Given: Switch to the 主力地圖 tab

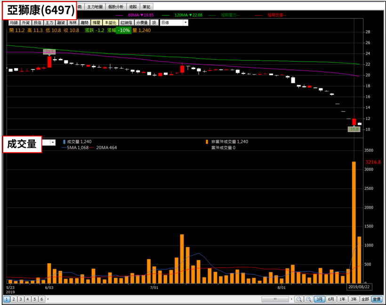Looking at the screenshot, I should click(x=95, y=7).
